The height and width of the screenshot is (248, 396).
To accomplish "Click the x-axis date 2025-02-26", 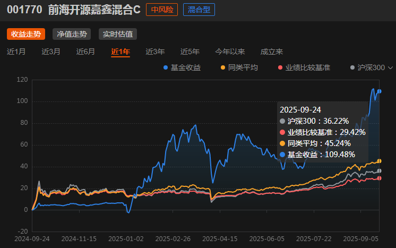I will 173,239.
